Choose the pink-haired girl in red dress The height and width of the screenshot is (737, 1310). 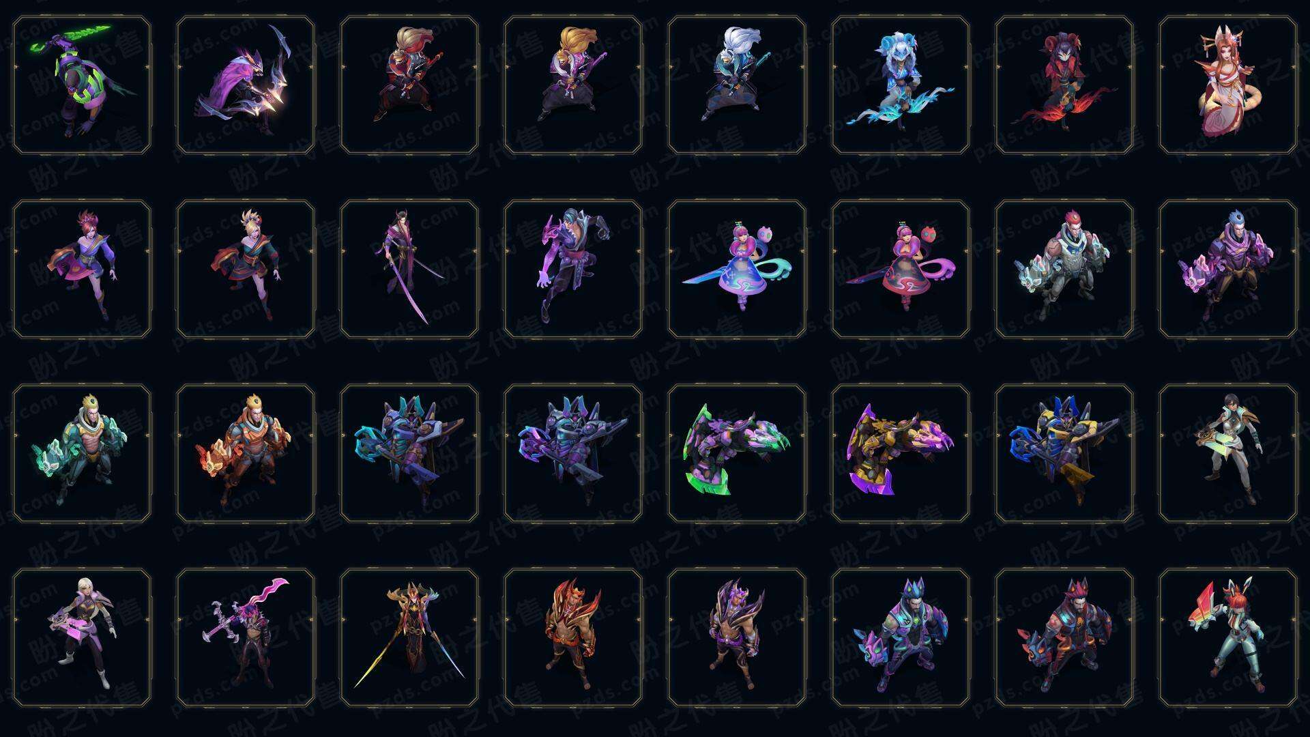(x=901, y=269)
